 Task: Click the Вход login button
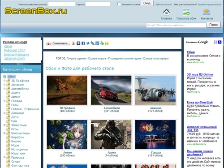147,3
